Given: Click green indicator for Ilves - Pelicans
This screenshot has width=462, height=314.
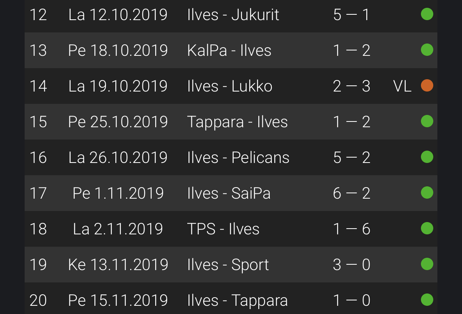Looking at the screenshot, I should 427,157.
